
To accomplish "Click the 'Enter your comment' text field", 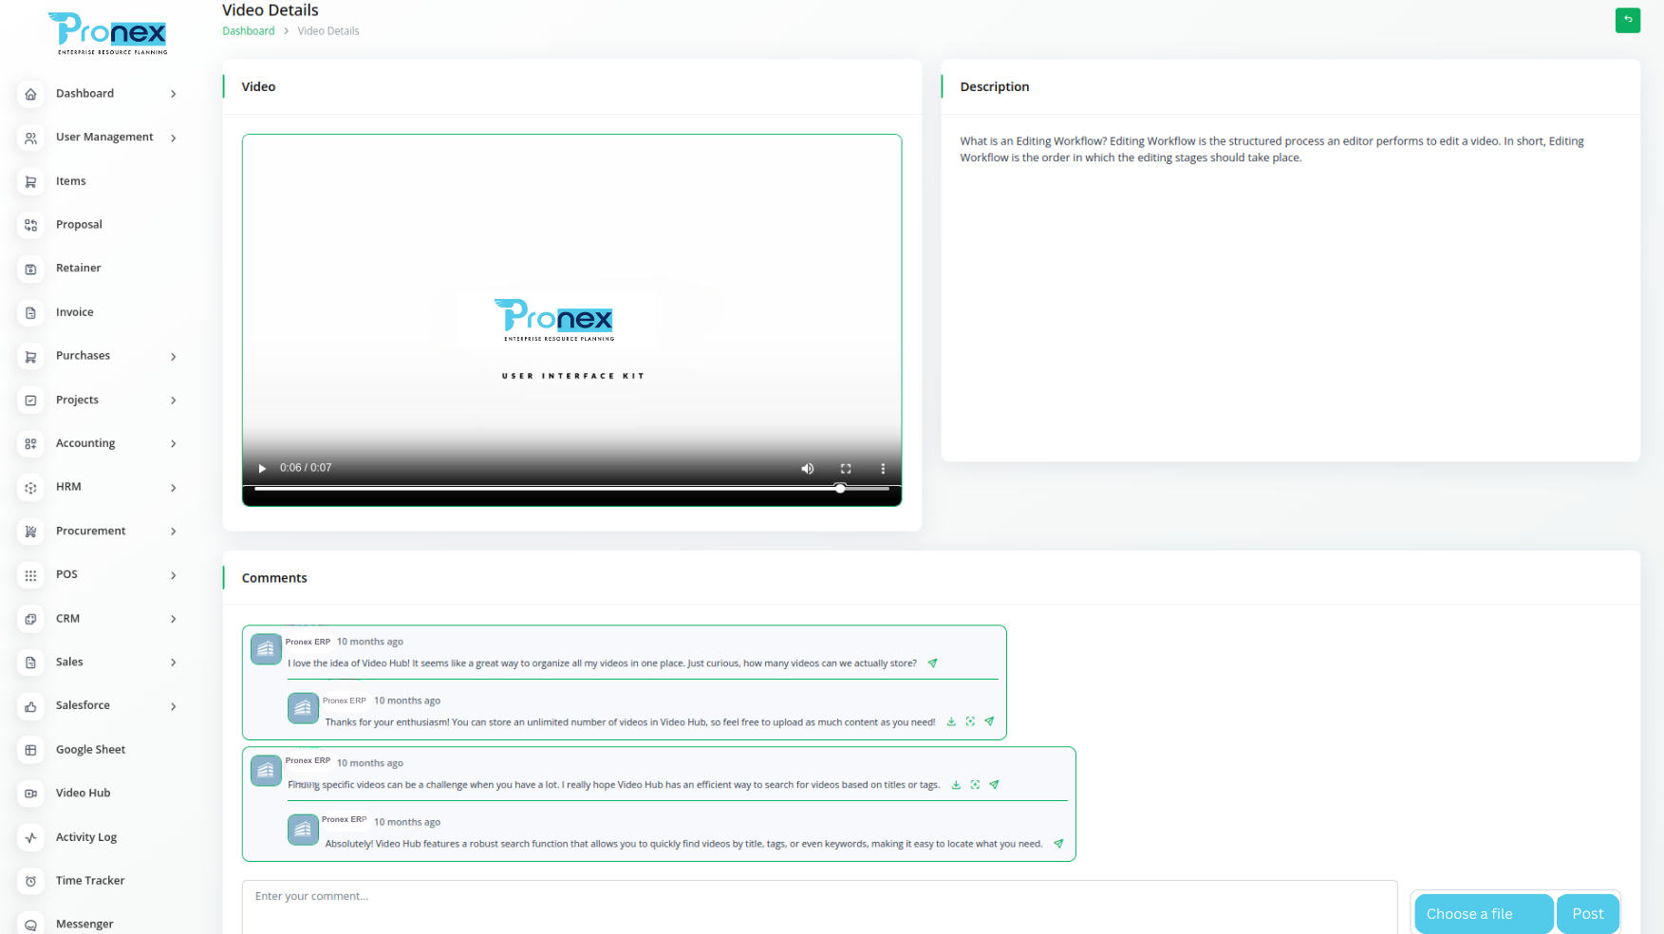I will 820,907.
